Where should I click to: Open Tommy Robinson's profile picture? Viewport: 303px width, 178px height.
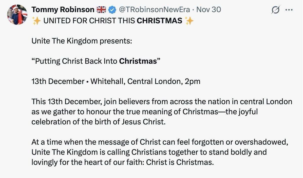click(17, 15)
